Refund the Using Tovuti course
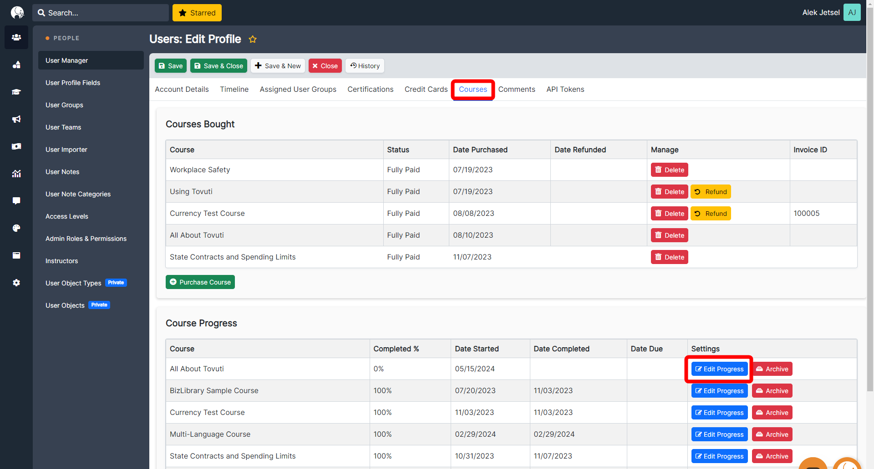The height and width of the screenshot is (469, 874). pyautogui.click(x=711, y=192)
